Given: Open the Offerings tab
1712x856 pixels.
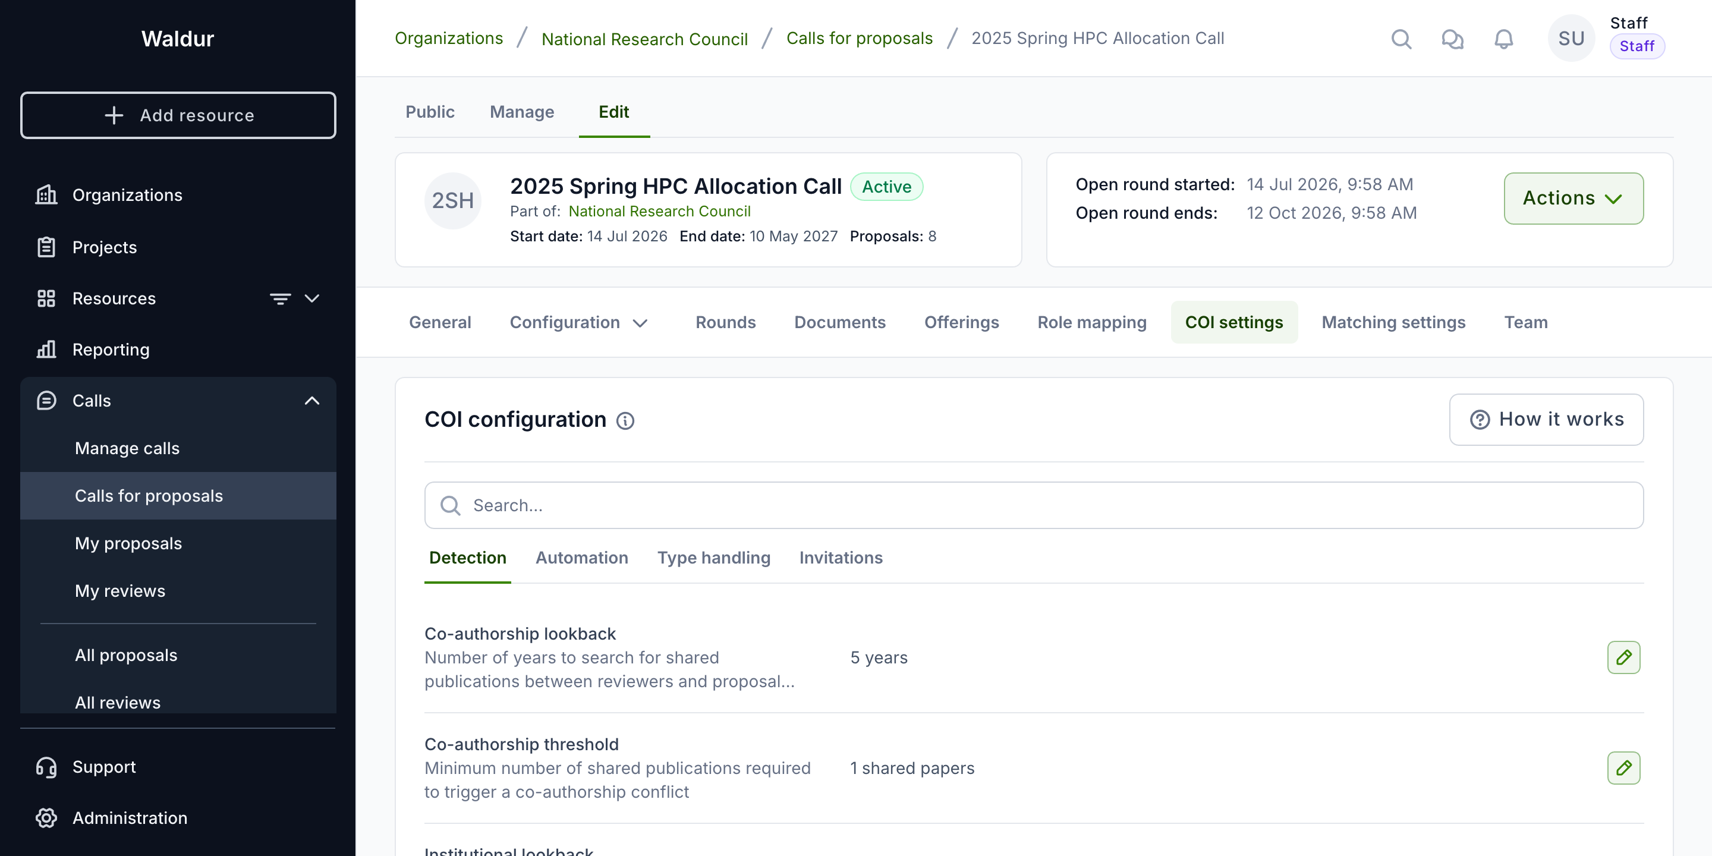Looking at the screenshot, I should click(961, 322).
